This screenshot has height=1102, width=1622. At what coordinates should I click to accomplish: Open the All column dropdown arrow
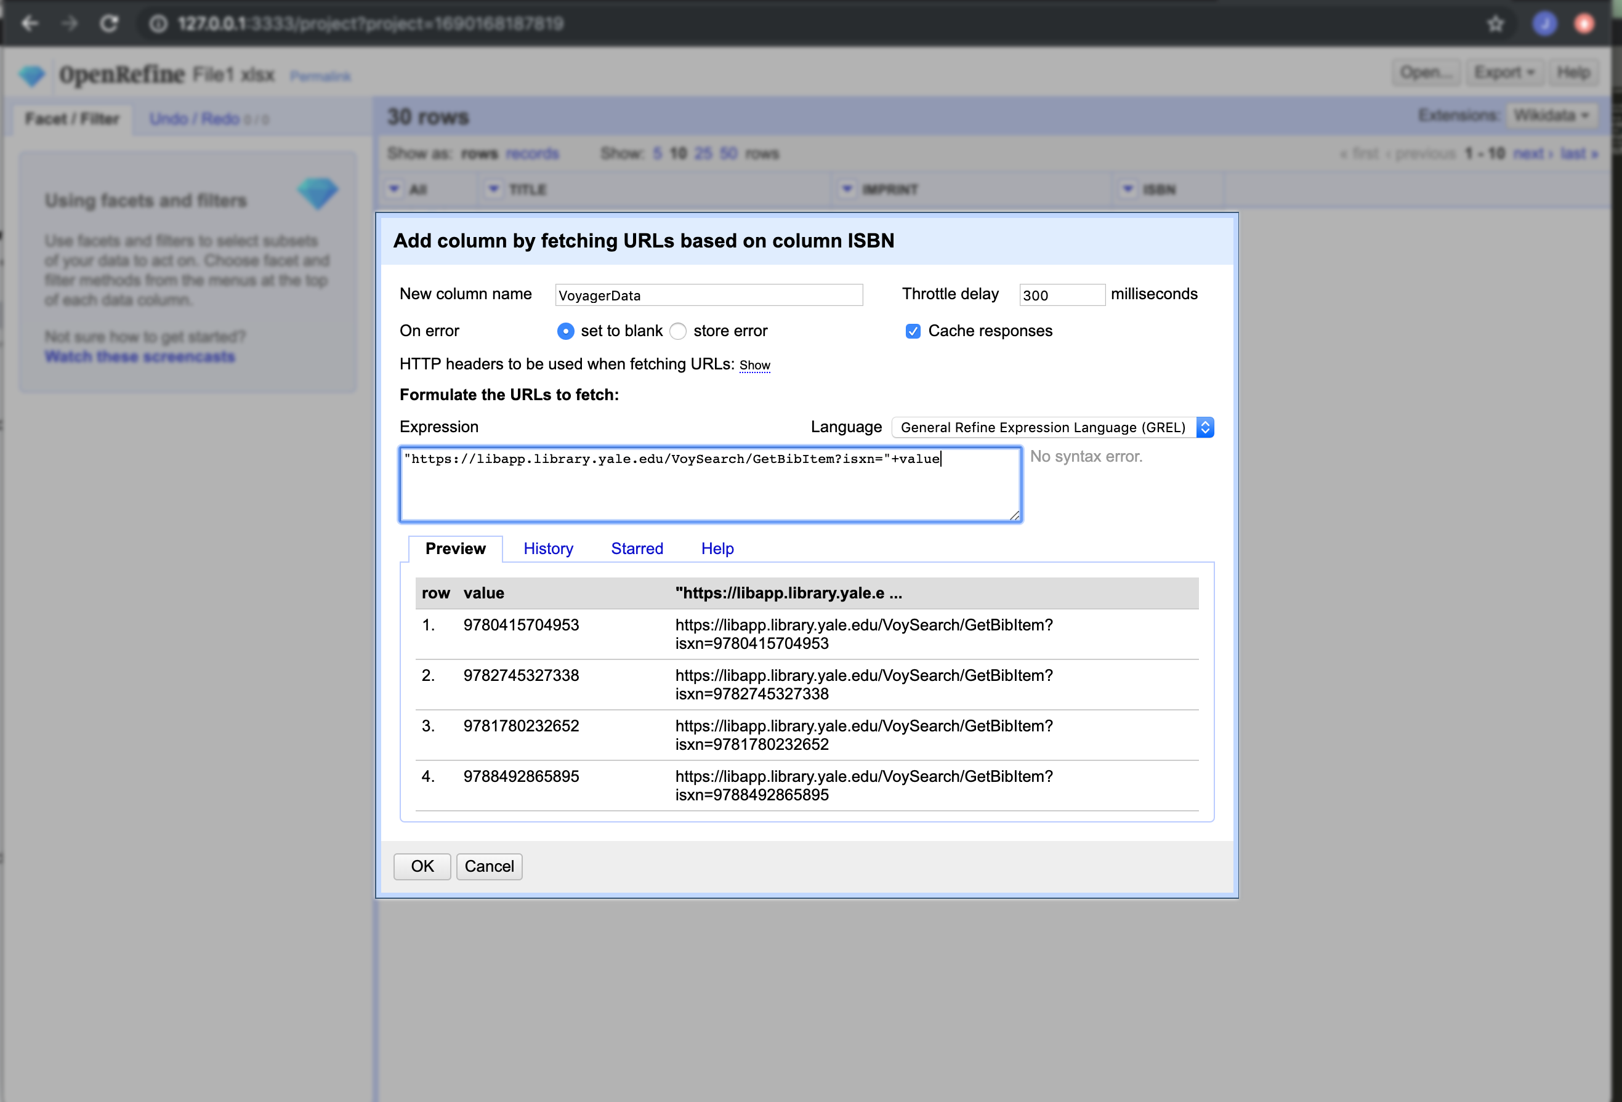click(x=394, y=189)
